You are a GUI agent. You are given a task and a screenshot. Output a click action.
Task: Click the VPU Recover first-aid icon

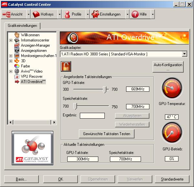tap(17, 76)
